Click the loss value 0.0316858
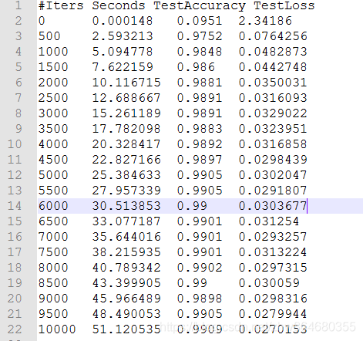Image resolution: width=363 pixels, height=341 pixels. pos(273,144)
